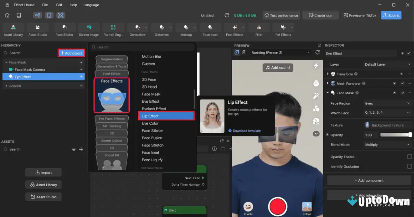Select the Face Sticker tool
This screenshot has height=217, width=414.
[x=64, y=29]
